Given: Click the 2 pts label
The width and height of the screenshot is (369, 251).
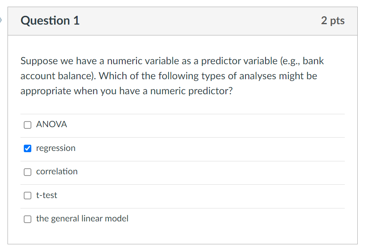Looking at the screenshot, I should [x=334, y=20].
